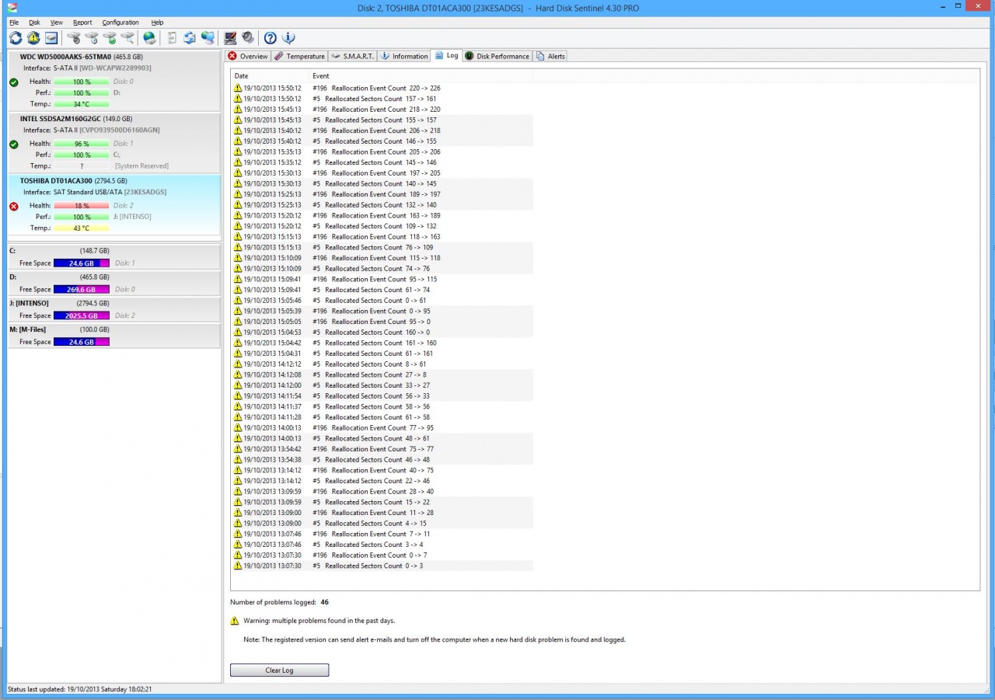Click warning icon of 'Reallocation Event Count 95 -> 0' row
This screenshot has width=995, height=700.
(x=238, y=322)
